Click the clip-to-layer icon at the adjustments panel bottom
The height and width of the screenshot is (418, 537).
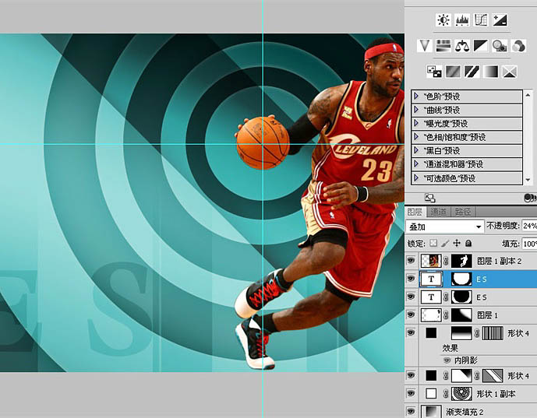[x=530, y=198]
